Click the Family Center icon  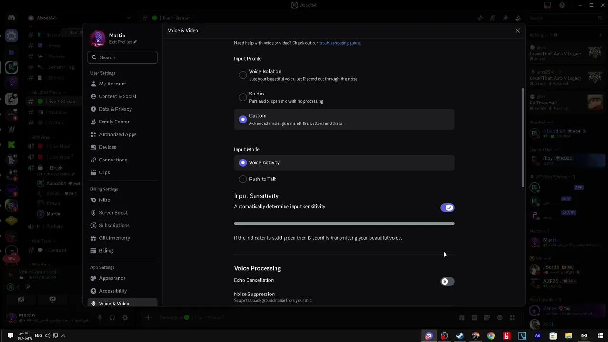coord(94,122)
